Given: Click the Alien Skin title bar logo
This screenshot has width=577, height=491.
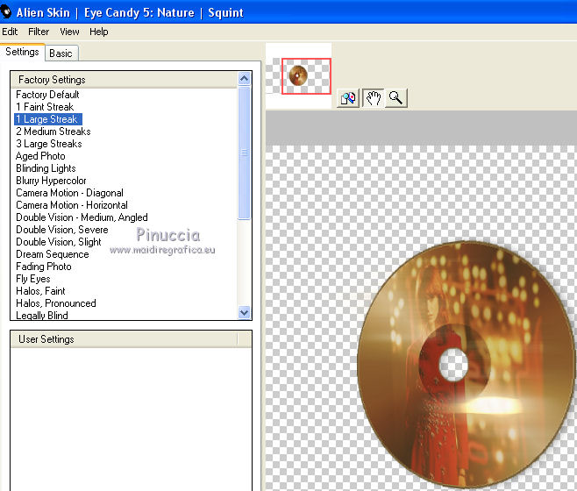Looking at the screenshot, I should [x=6, y=12].
